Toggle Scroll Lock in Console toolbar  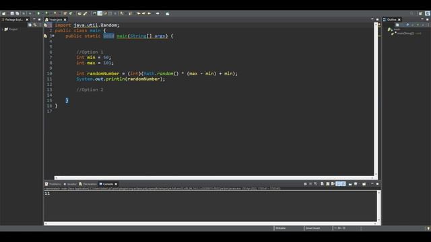click(x=328, y=184)
